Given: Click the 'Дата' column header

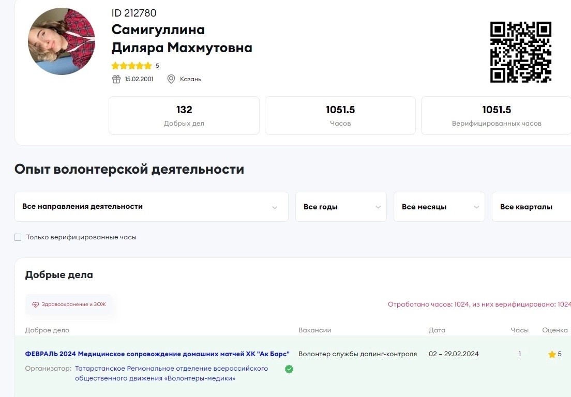Looking at the screenshot, I should click(x=437, y=330).
